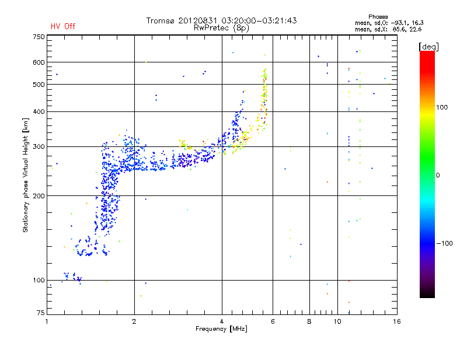Click the '200' height axis label
Image resolution: width=467 pixels, height=350 pixels.
(39, 196)
